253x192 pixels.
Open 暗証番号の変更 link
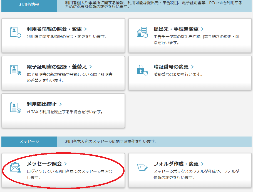171,67
